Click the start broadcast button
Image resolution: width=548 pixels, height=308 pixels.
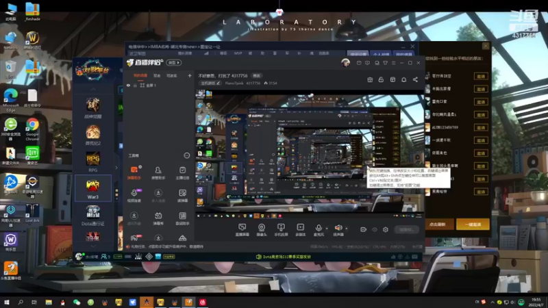[406, 229]
